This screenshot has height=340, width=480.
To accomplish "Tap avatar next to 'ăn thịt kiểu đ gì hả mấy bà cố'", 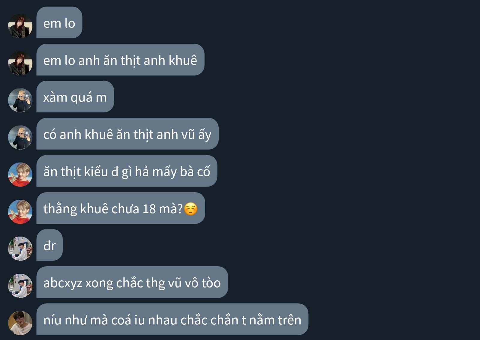I will point(20,174).
